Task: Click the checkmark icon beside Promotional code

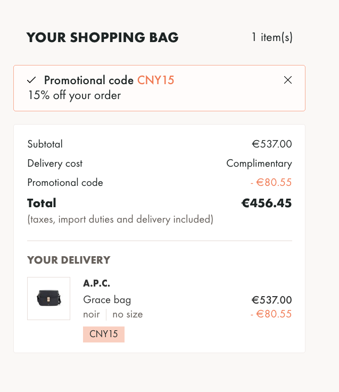Action: [x=31, y=80]
